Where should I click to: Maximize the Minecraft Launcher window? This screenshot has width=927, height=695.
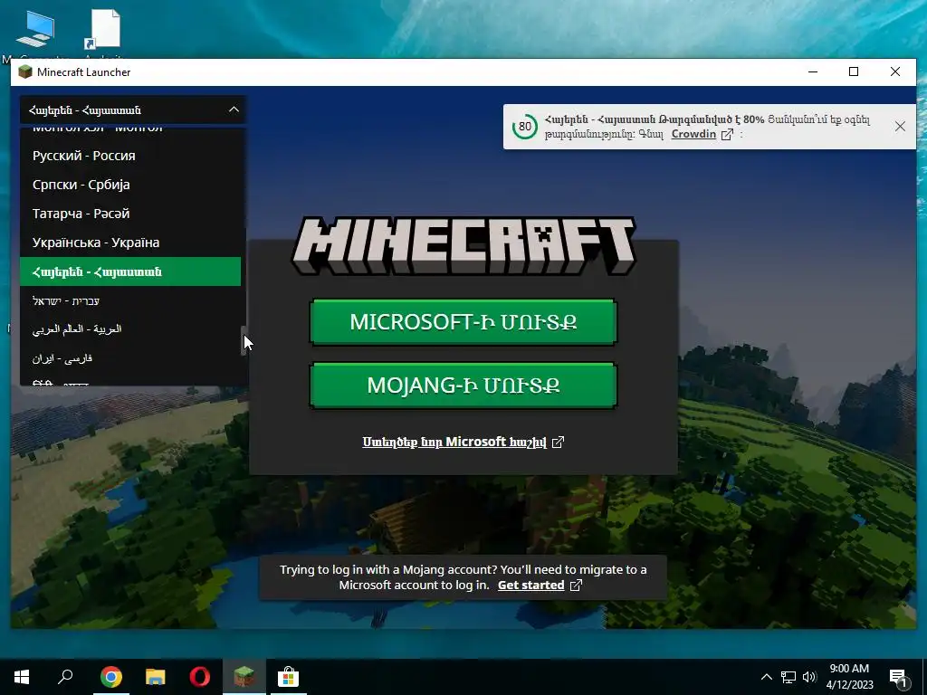(x=854, y=72)
